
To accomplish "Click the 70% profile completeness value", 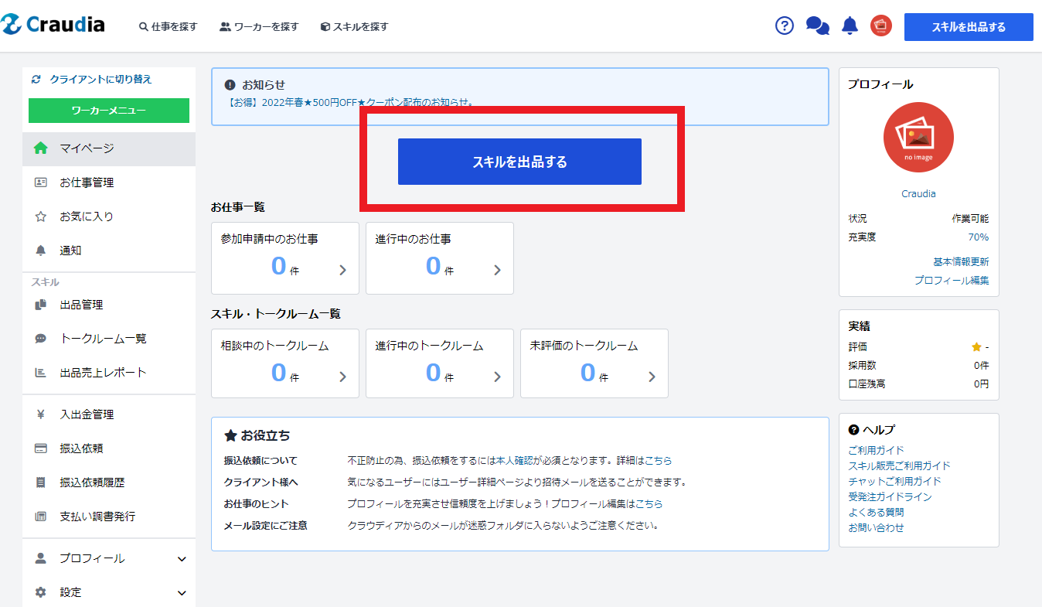I will click(x=978, y=237).
